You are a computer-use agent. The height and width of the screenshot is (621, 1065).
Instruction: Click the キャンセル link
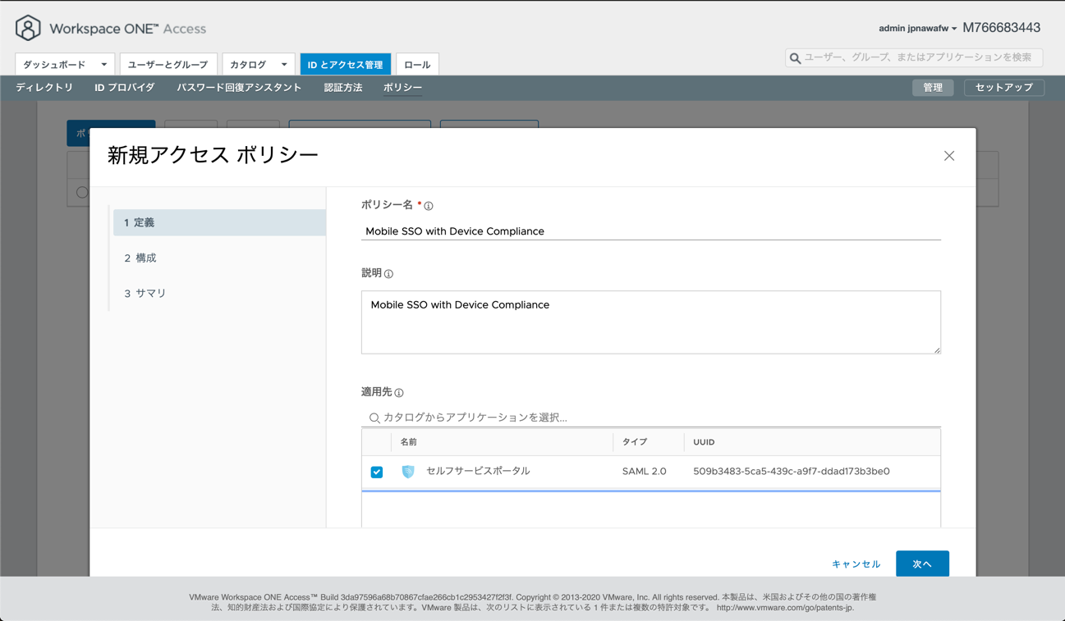coord(856,564)
